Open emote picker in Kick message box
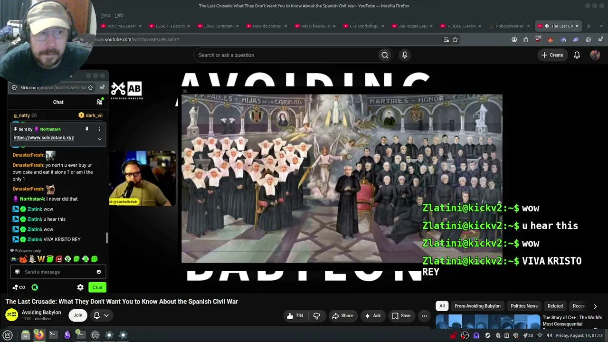 pos(99,272)
